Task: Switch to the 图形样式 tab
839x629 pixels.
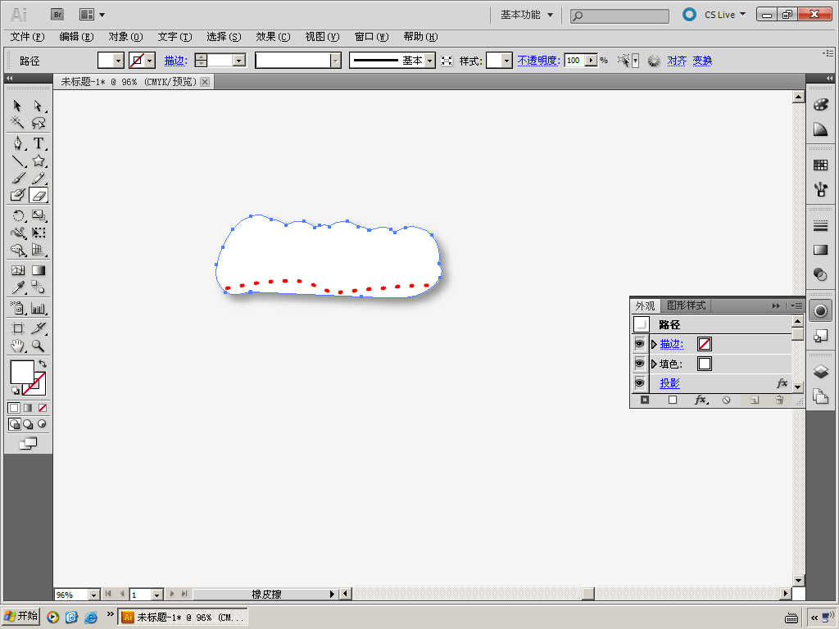Action: (x=685, y=305)
